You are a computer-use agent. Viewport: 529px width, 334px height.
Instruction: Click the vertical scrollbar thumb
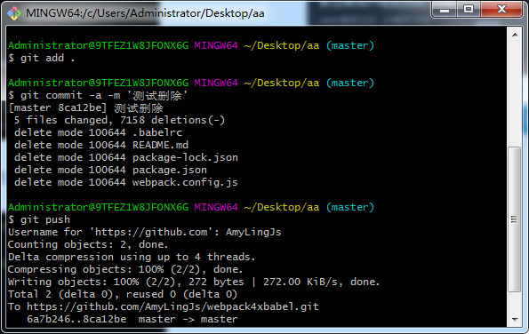pyautogui.click(x=515, y=219)
